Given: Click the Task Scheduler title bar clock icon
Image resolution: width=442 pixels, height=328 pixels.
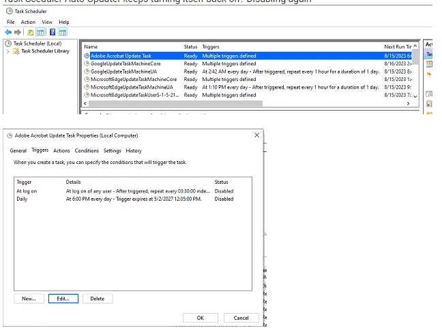Looking at the screenshot, I should point(10,11).
